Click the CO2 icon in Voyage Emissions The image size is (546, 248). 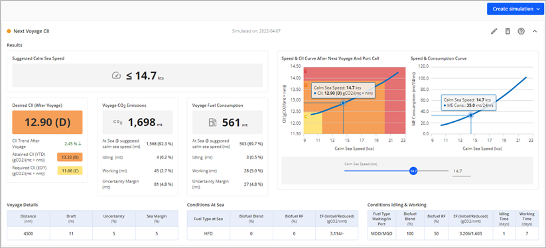coord(117,123)
